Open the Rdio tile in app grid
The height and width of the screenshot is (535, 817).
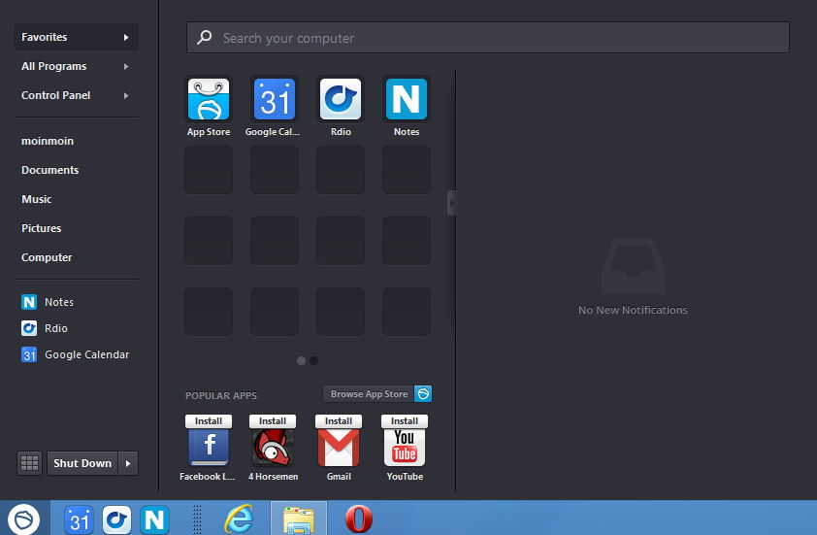(x=341, y=99)
